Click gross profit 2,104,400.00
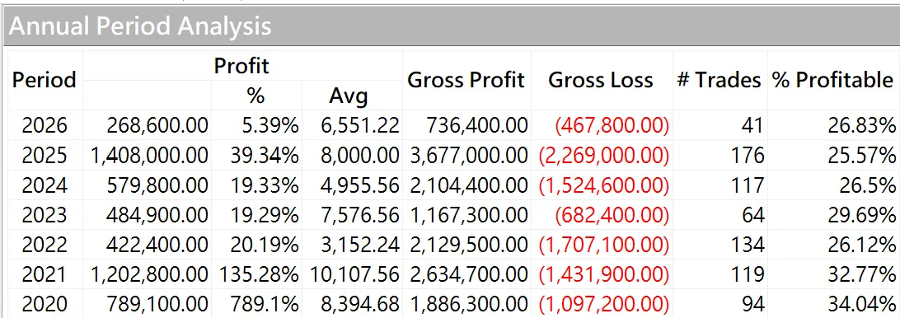This screenshot has width=900, height=318. pyautogui.click(x=469, y=185)
